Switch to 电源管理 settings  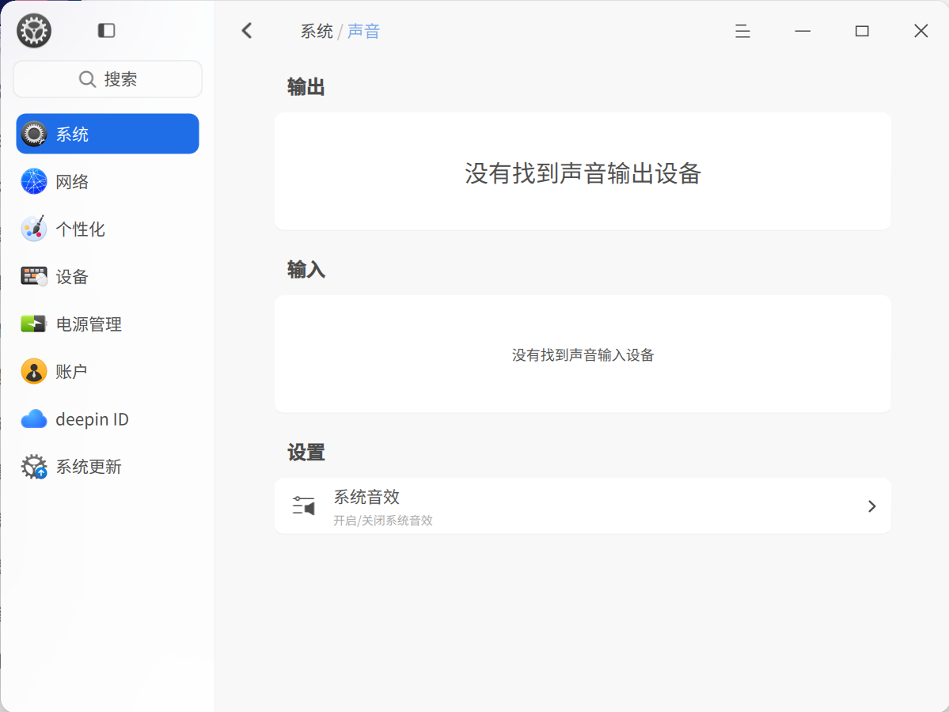point(108,324)
